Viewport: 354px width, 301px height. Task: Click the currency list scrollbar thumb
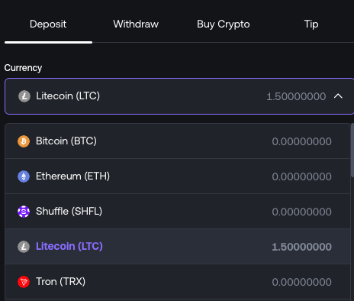pyautogui.click(x=352, y=150)
